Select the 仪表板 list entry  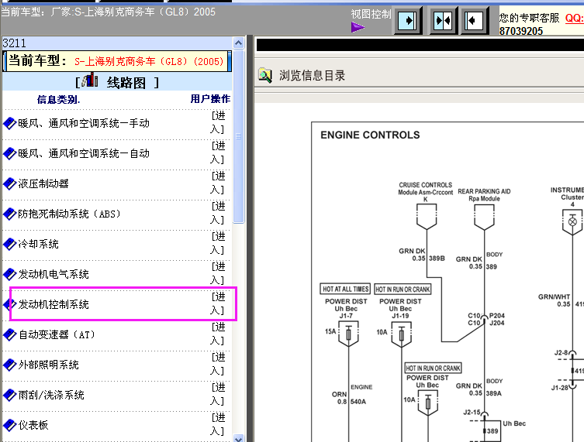coord(33,425)
